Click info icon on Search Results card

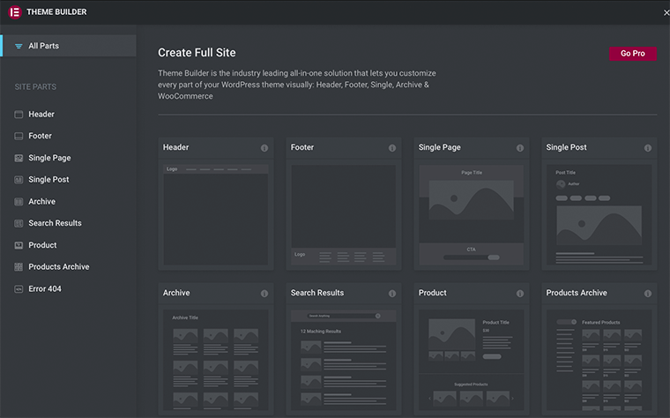coord(392,294)
